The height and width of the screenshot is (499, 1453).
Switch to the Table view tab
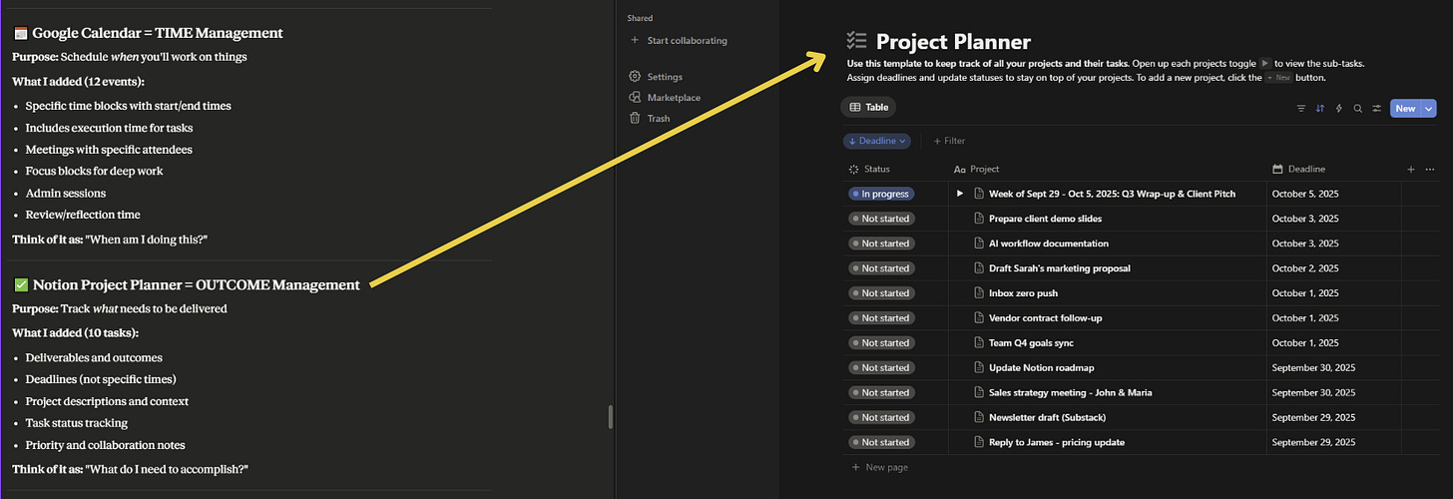869,107
